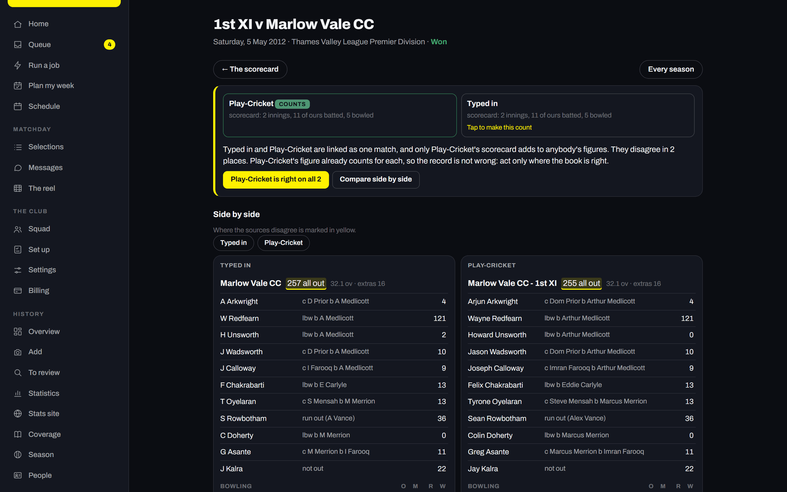The height and width of the screenshot is (492, 787).
Task: Open Coverage in the sidebar menu
Action: coord(64,434)
